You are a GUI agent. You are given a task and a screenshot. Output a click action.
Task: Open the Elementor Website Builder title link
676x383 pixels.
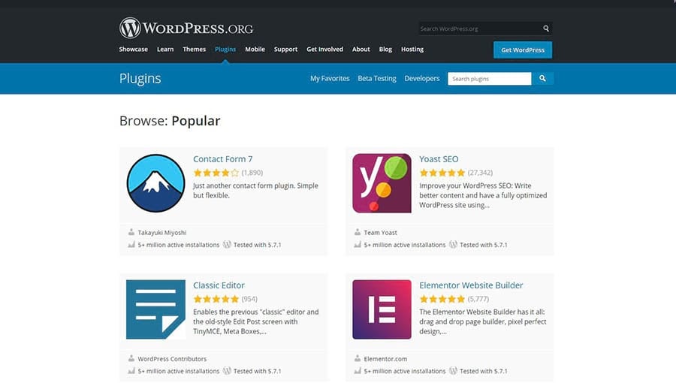click(471, 285)
